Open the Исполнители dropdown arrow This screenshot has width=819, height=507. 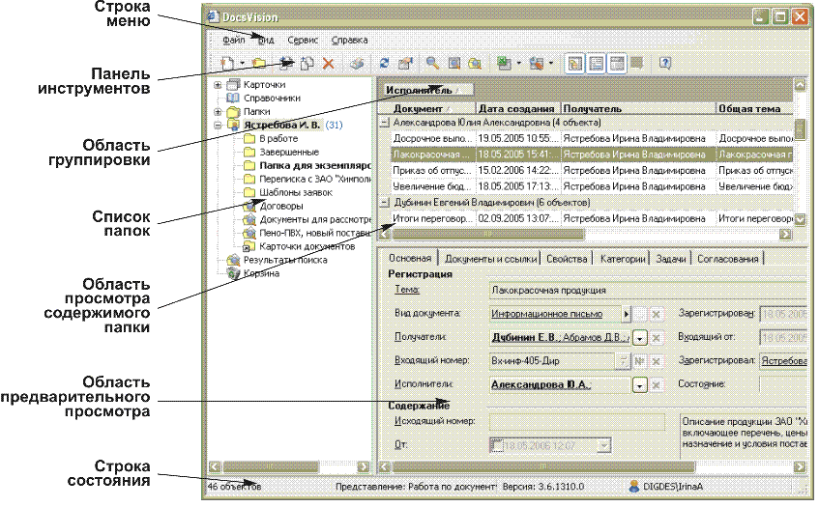(x=639, y=385)
